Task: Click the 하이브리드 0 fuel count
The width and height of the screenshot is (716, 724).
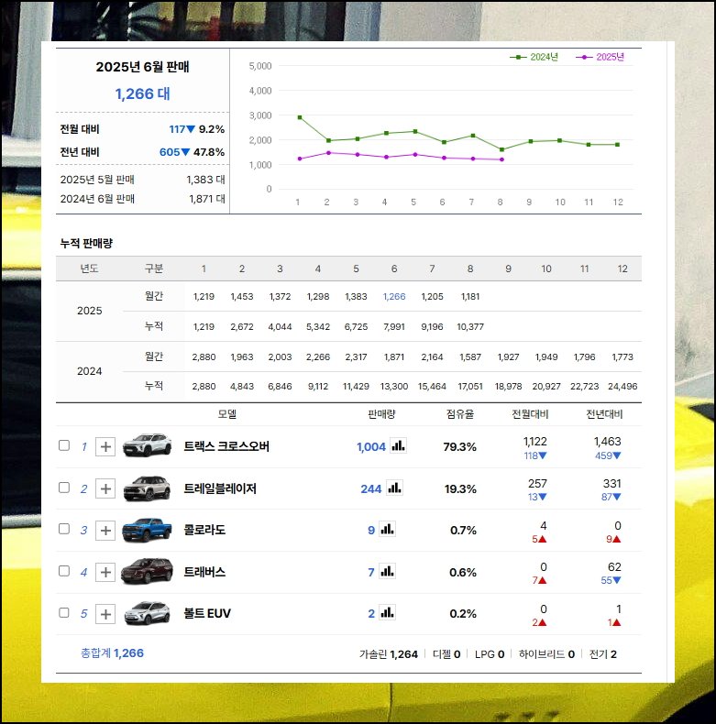Action: tap(546, 654)
